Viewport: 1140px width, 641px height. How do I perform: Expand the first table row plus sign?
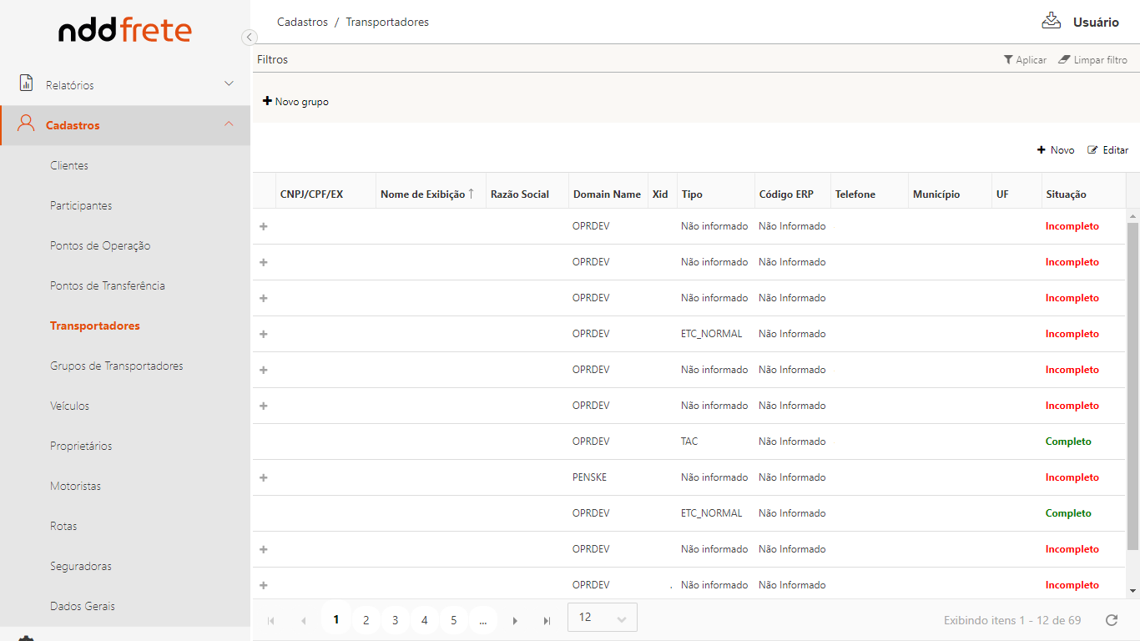tap(264, 226)
